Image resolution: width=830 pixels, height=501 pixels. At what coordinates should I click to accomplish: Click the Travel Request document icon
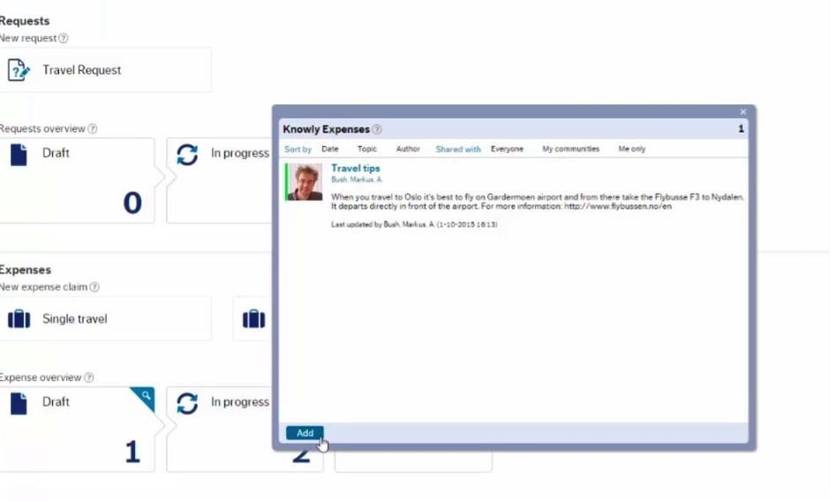pos(19,70)
